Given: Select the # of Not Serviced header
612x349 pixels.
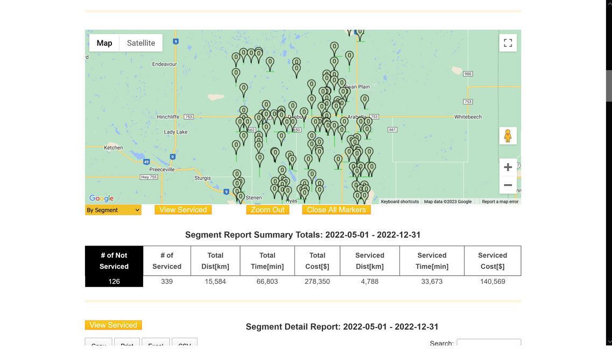Looking at the screenshot, I should point(114,261).
